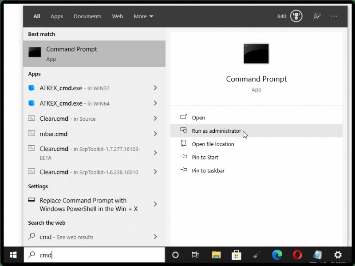
Task: Expand Clean.cmd ScpToolkit-1.6.238 chevron
Action: [155, 172]
